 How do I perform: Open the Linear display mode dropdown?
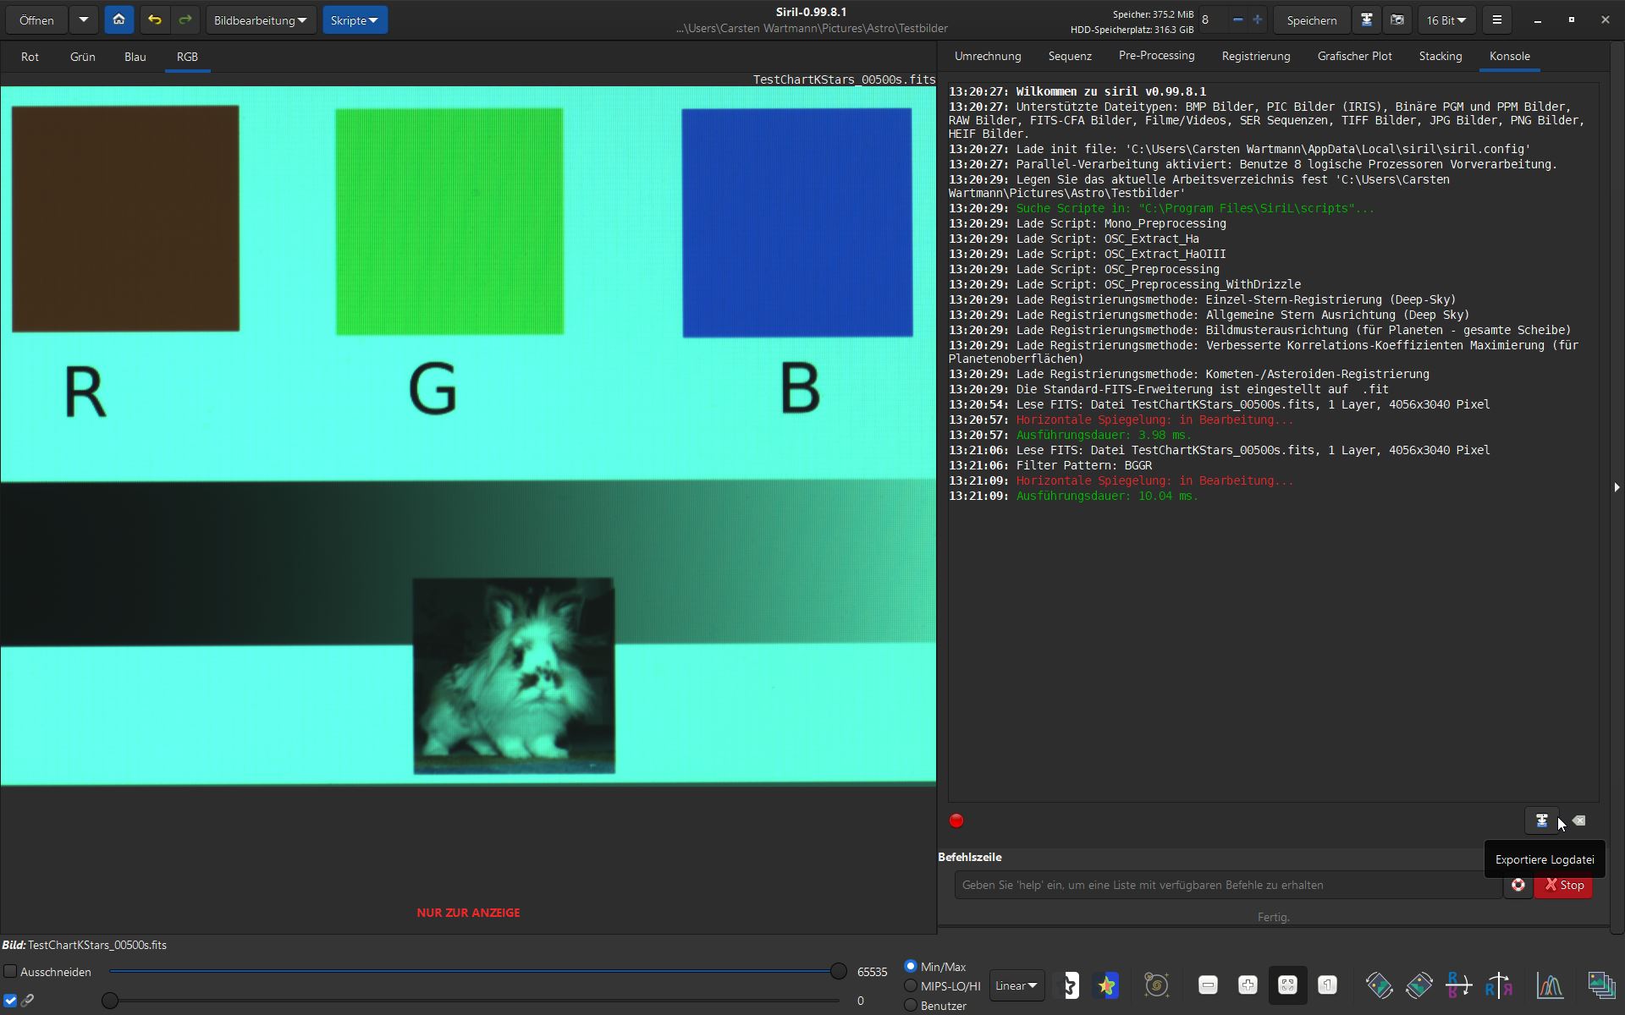[1016, 985]
